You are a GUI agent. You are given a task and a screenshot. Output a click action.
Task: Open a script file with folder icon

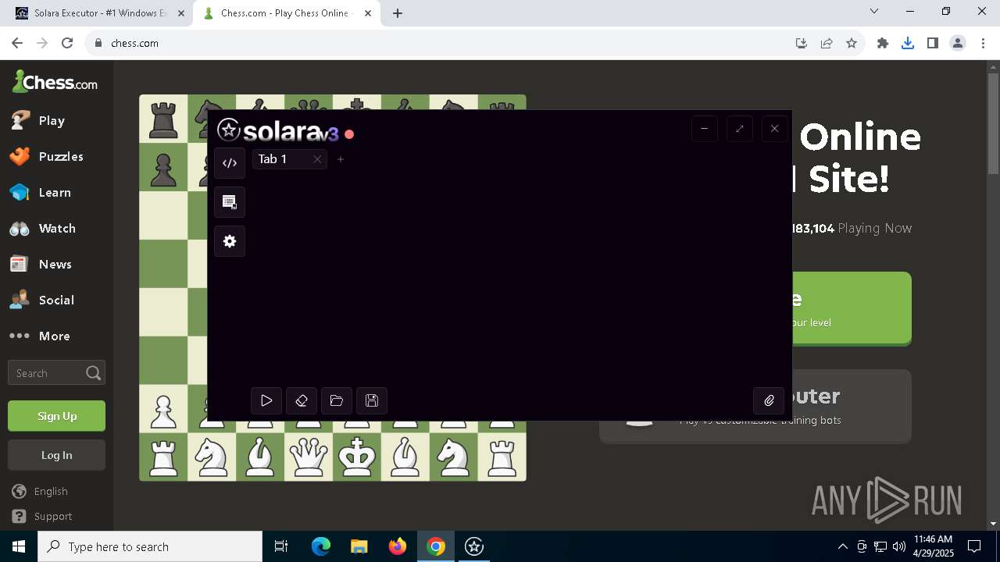(337, 400)
